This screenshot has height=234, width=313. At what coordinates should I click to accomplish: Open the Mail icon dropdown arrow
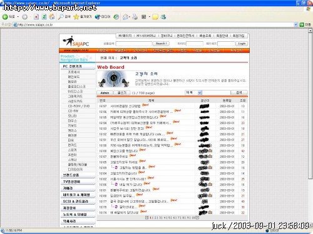coord(130,17)
